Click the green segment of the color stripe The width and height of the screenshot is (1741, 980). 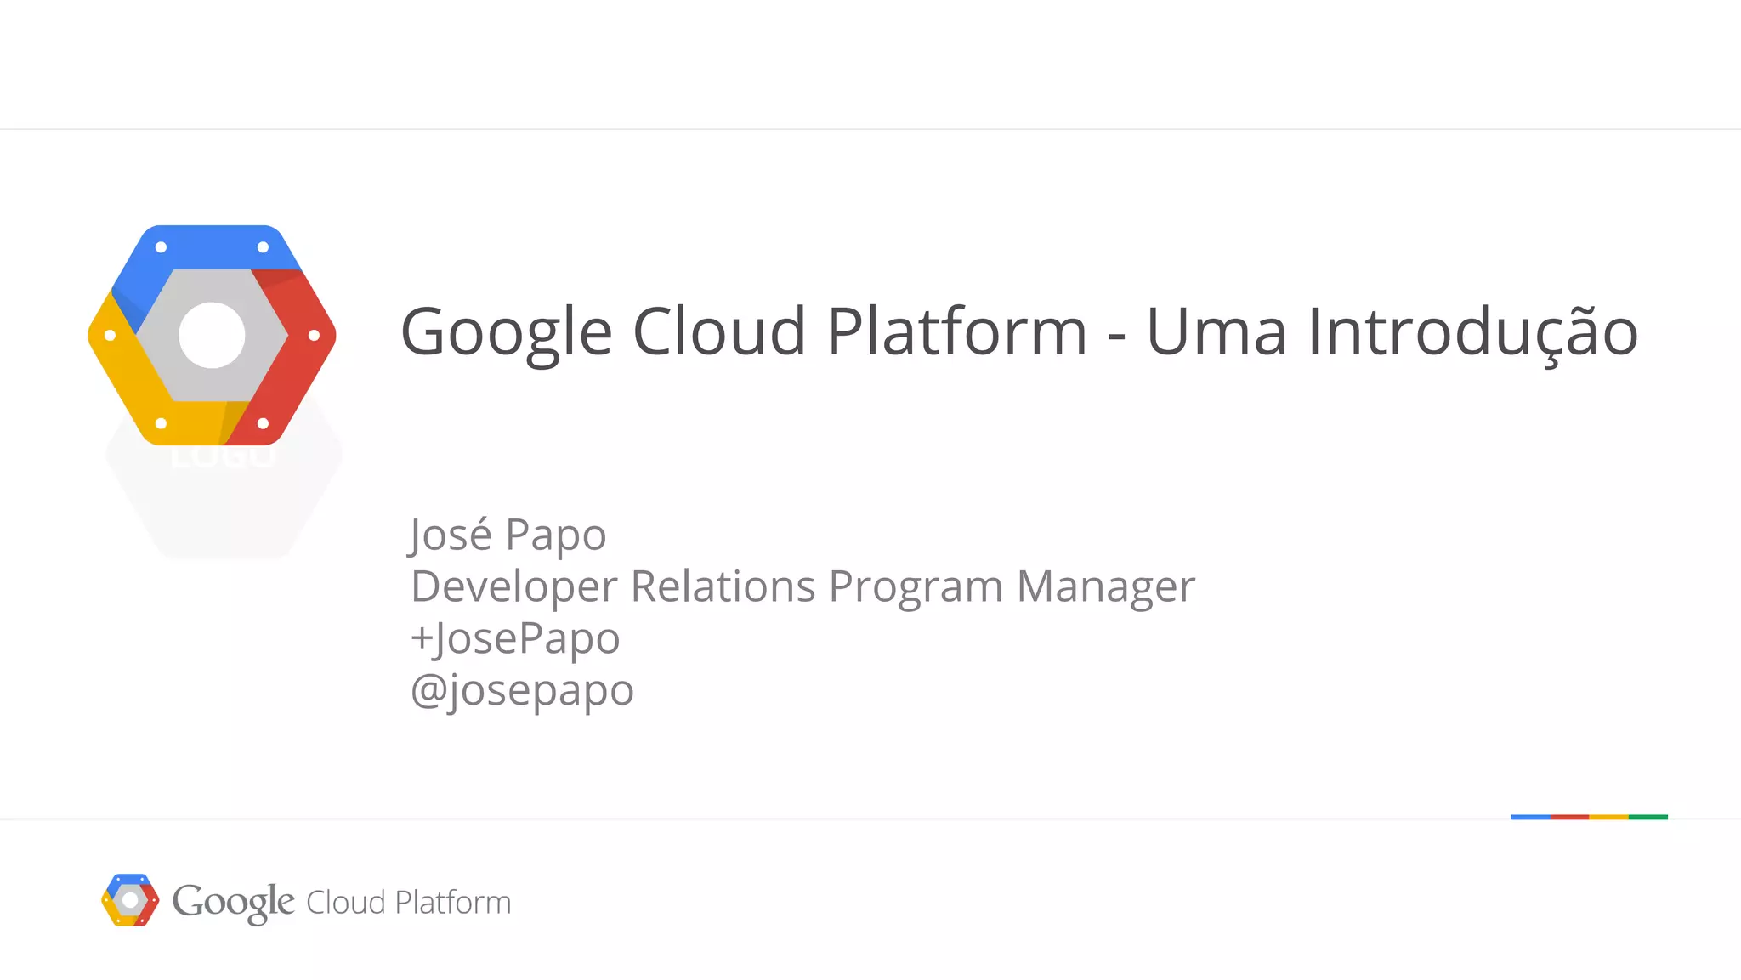point(1648,817)
